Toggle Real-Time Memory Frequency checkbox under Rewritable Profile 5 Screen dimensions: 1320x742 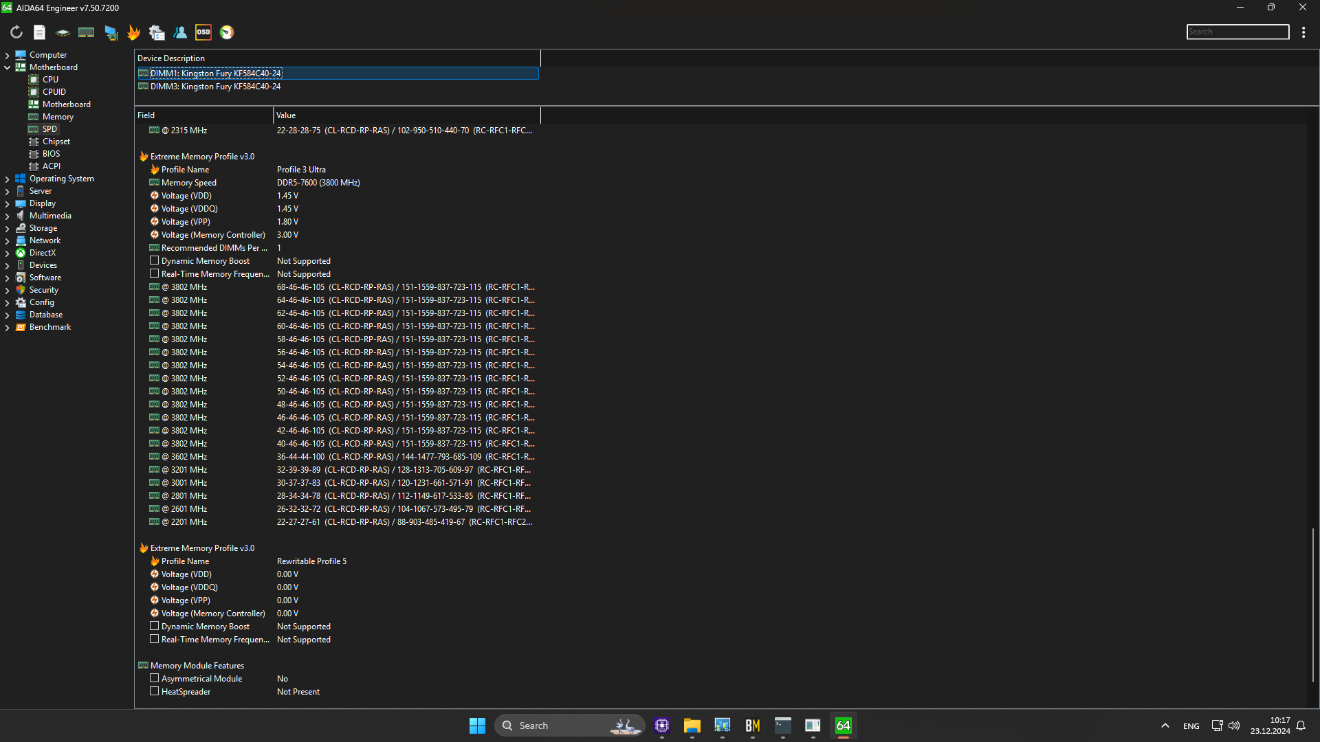[x=155, y=640]
